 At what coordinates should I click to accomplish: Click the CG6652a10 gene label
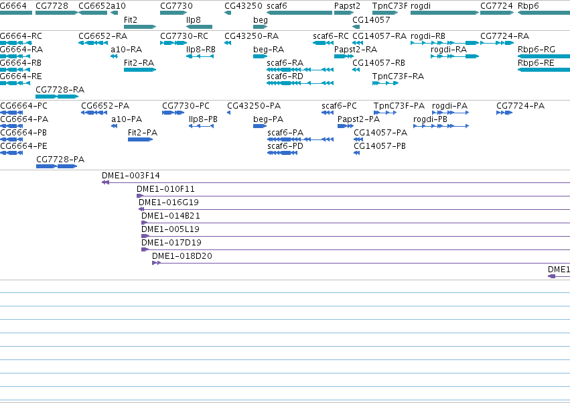pyautogui.click(x=102, y=6)
